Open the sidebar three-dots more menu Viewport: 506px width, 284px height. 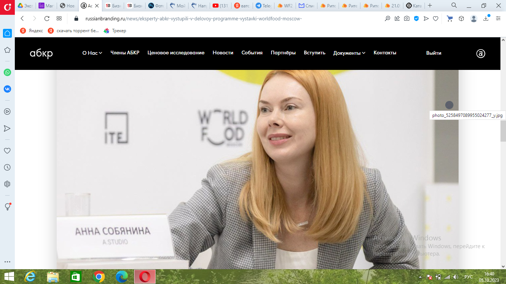click(7, 262)
